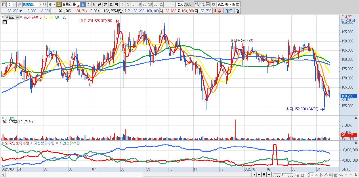359x178 pixels.
Task: Click the high-point marker icon in bottom toolbar
Action: coord(312,175)
